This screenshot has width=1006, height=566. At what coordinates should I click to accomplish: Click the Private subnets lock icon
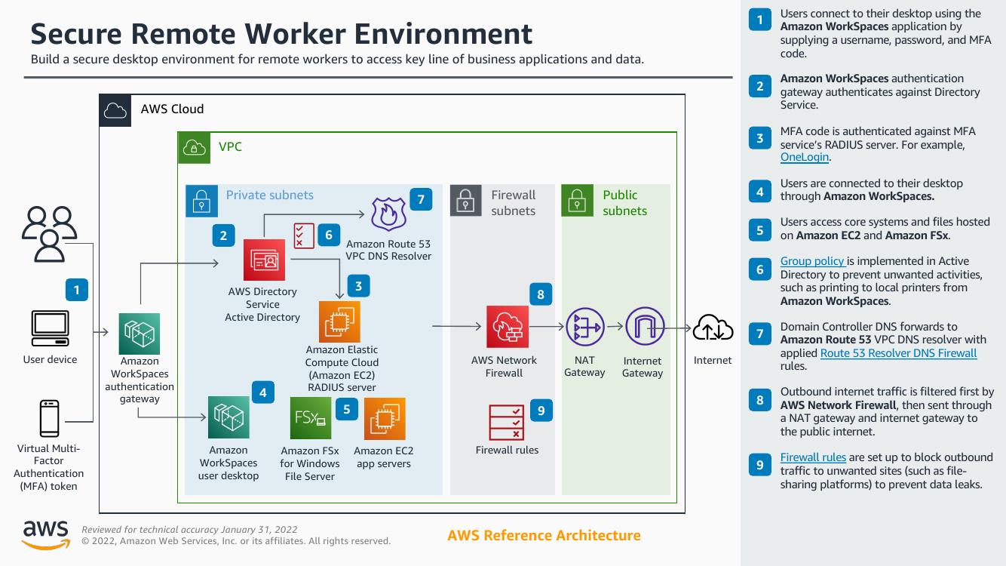click(x=201, y=200)
